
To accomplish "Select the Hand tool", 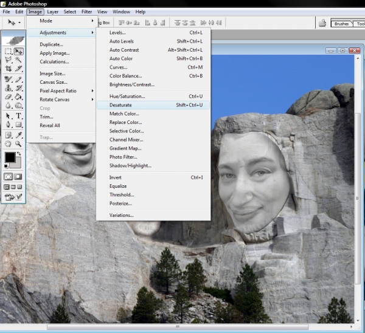I will click(x=9, y=143).
